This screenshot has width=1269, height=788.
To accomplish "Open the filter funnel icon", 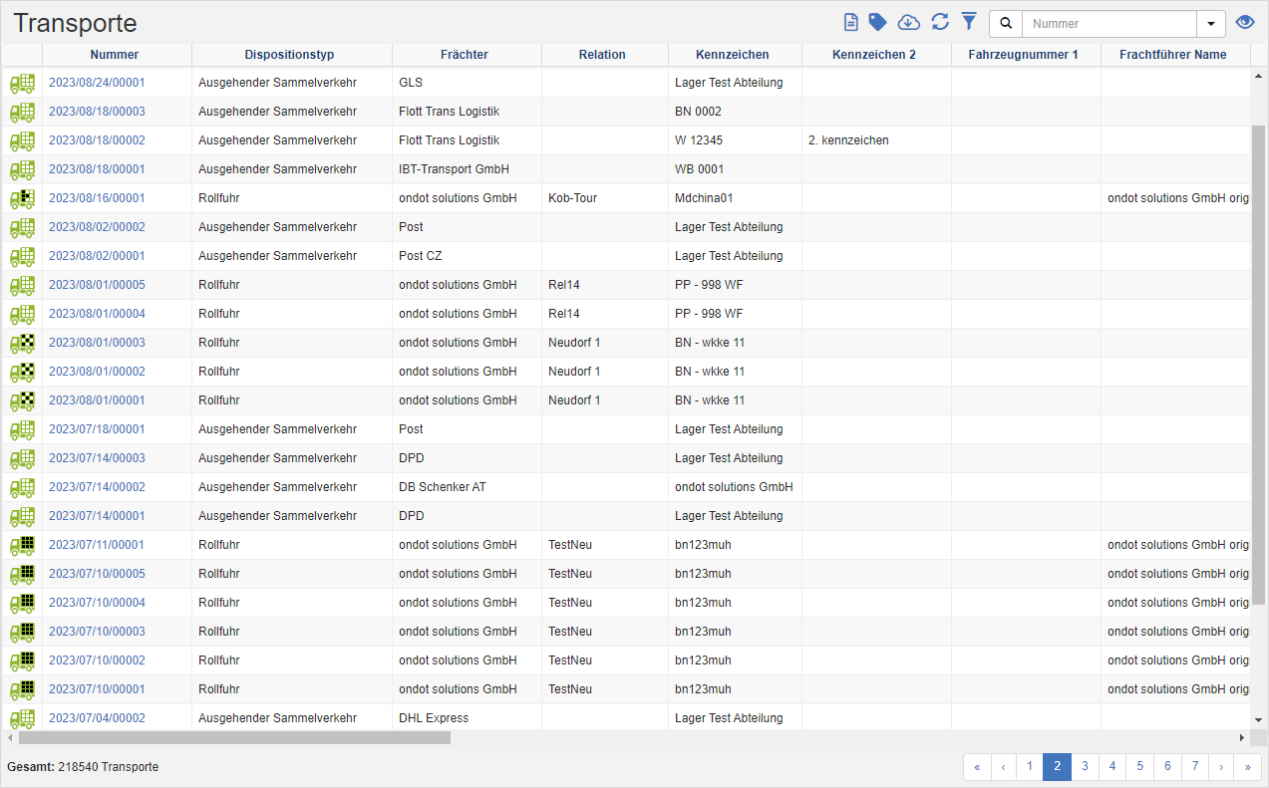I will [x=968, y=22].
